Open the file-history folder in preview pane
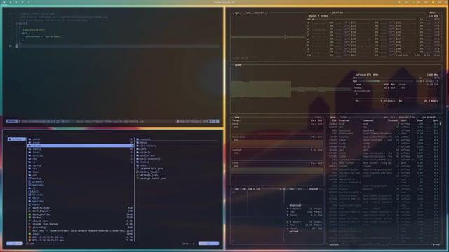 pyautogui.click(x=148, y=146)
